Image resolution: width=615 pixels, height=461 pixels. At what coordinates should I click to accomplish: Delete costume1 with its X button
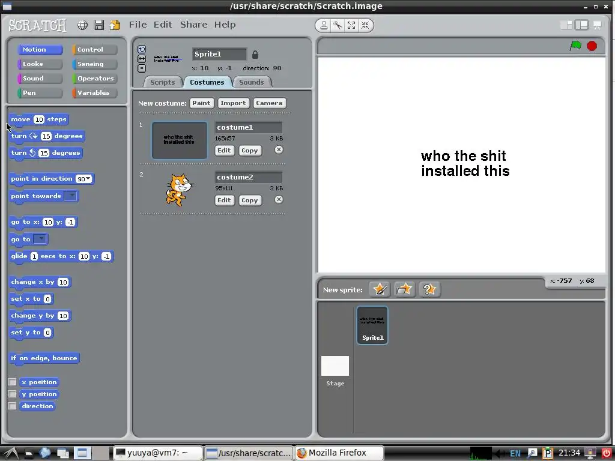tap(279, 149)
